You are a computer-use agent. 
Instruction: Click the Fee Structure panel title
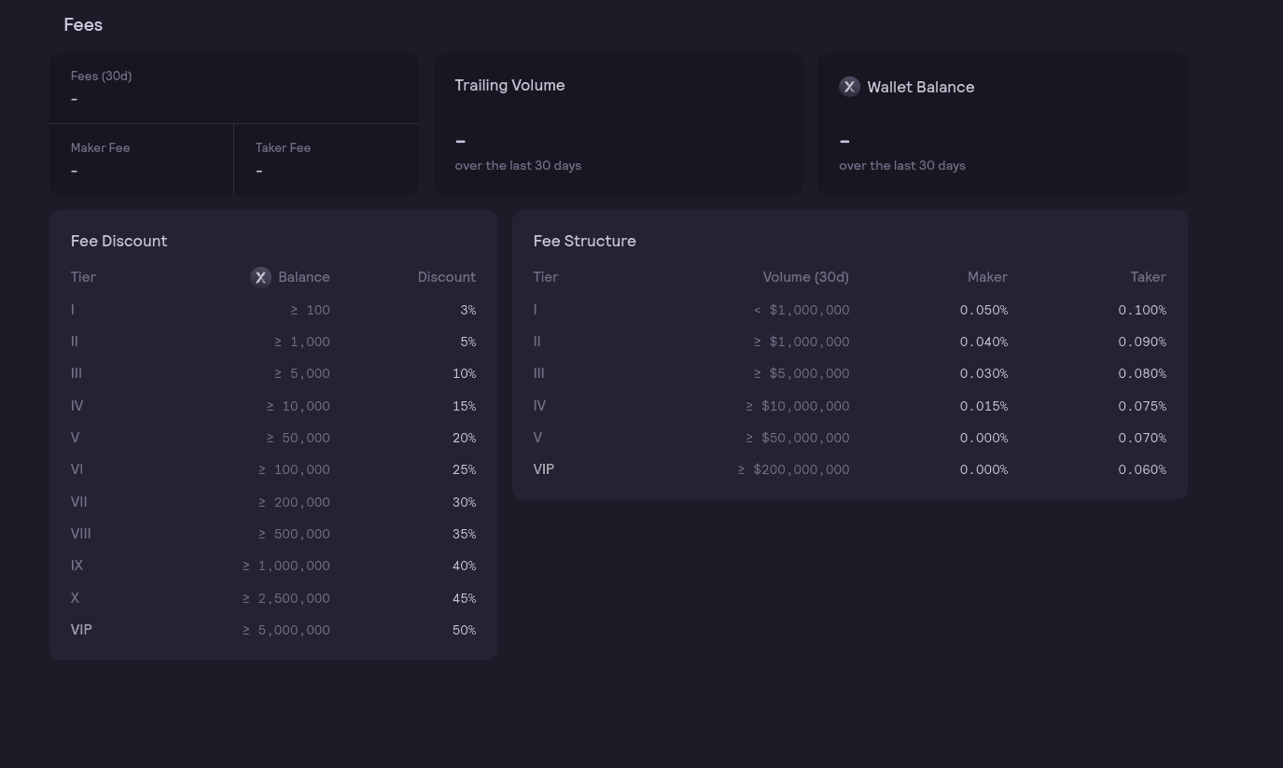[584, 241]
